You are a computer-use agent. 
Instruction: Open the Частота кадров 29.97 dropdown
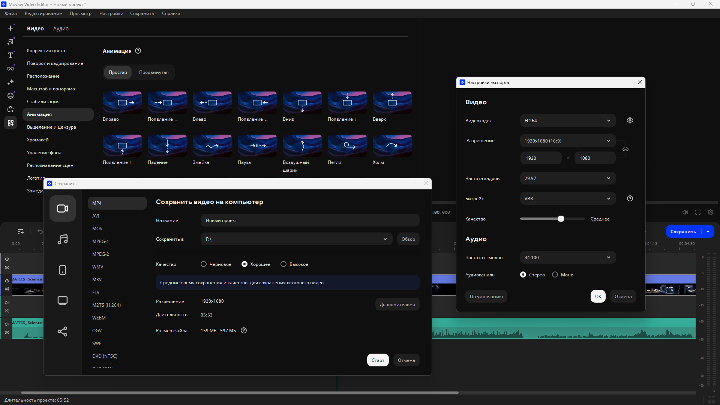click(x=568, y=178)
